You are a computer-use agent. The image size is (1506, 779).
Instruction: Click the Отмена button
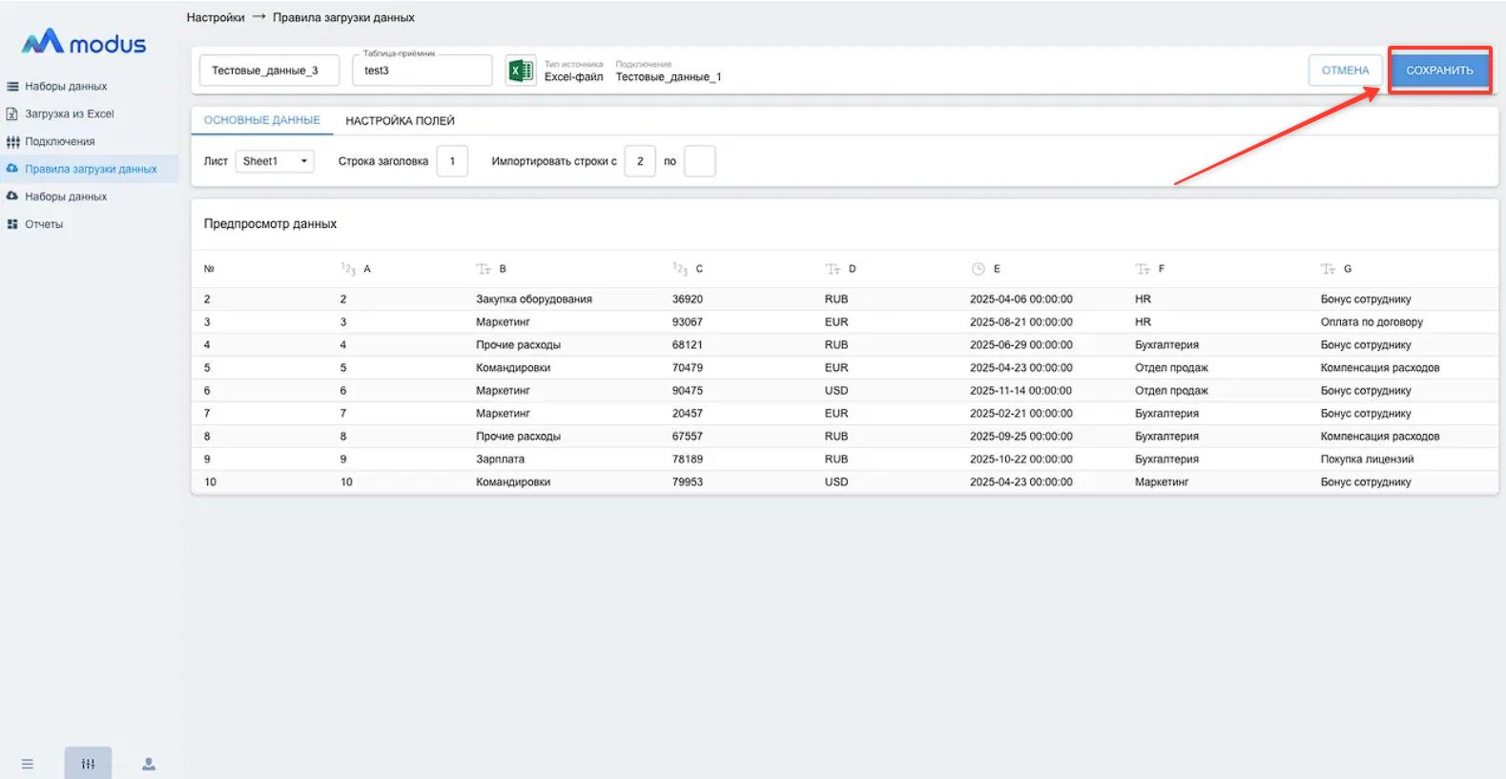[x=1345, y=71]
